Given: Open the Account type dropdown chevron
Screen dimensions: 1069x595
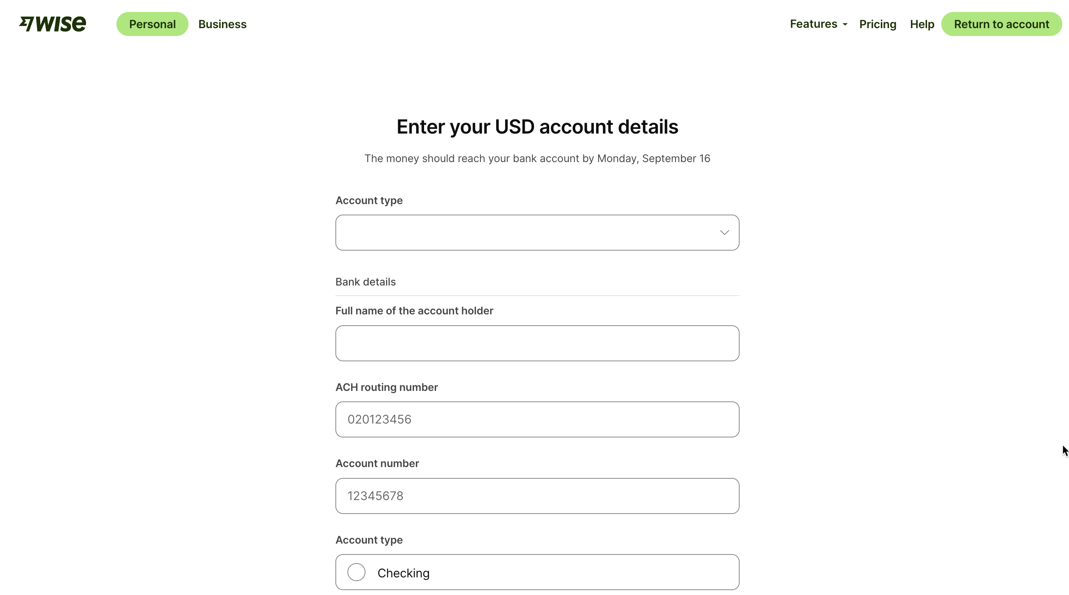Looking at the screenshot, I should coord(724,233).
